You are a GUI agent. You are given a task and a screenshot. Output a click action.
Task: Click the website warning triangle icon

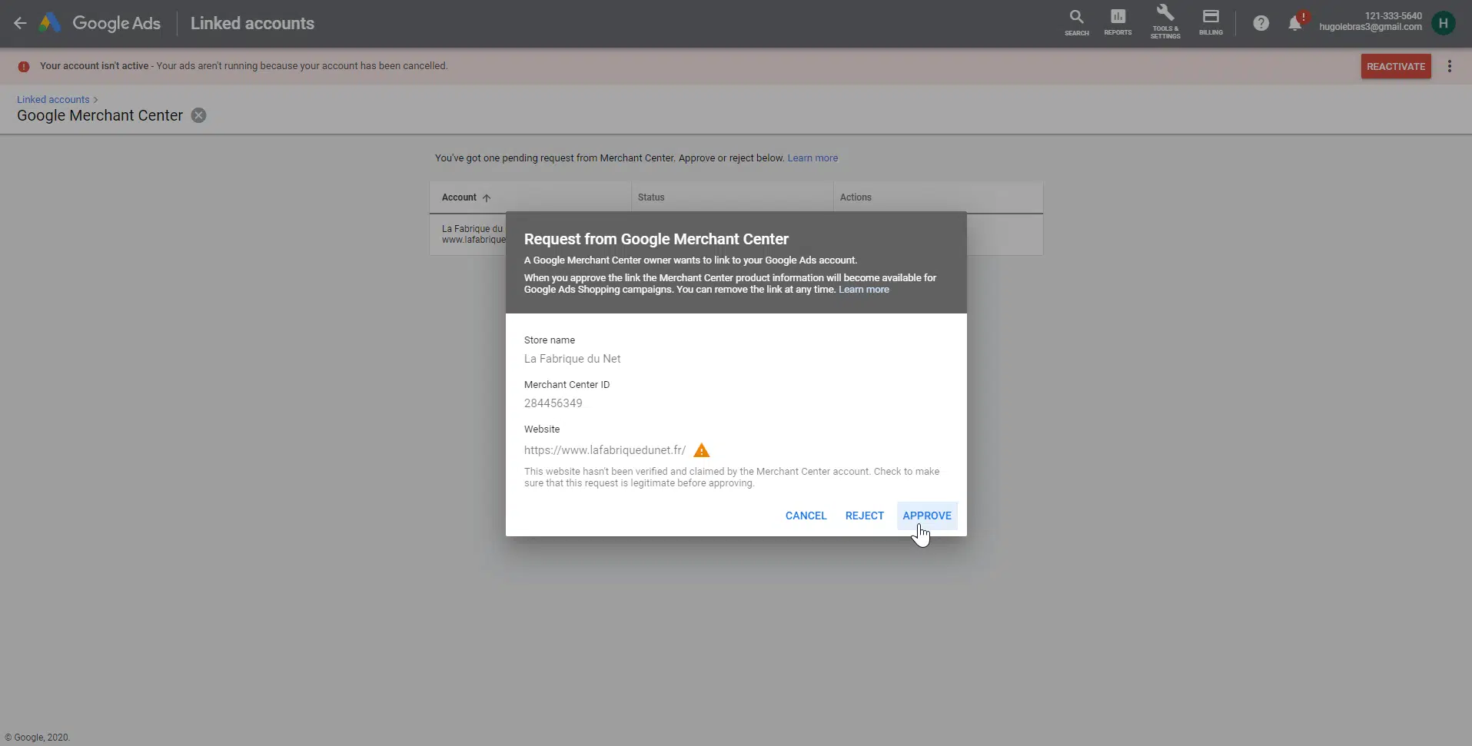701,450
